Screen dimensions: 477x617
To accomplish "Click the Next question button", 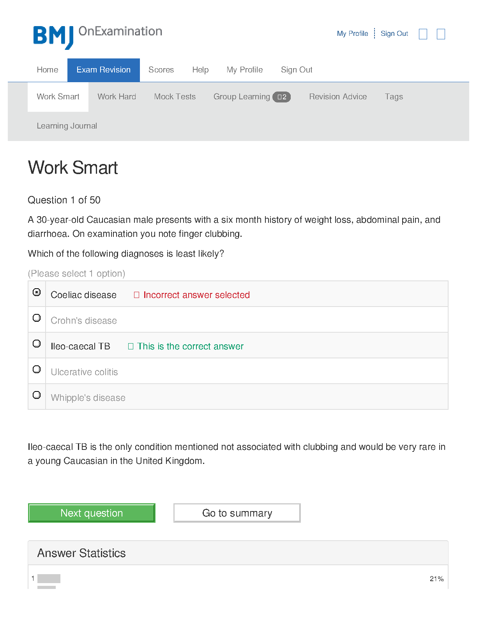I will pyautogui.click(x=92, y=513).
